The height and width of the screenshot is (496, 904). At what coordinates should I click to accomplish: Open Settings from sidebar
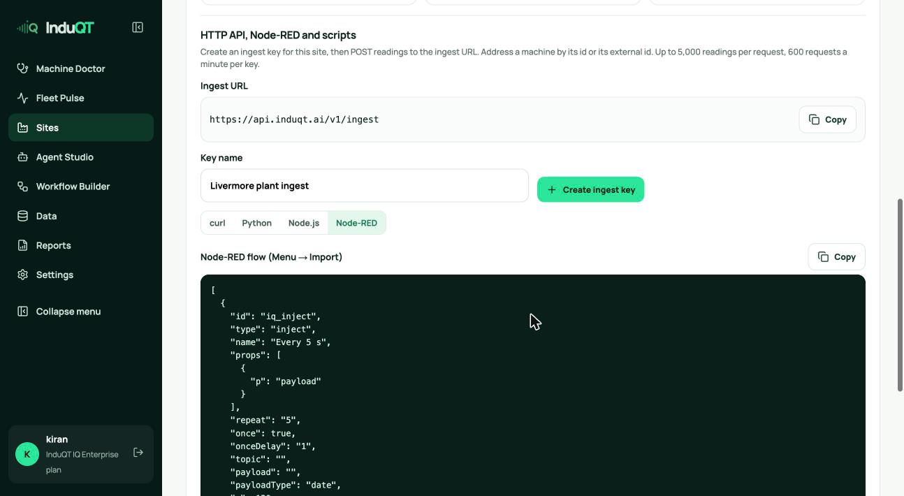(81, 275)
